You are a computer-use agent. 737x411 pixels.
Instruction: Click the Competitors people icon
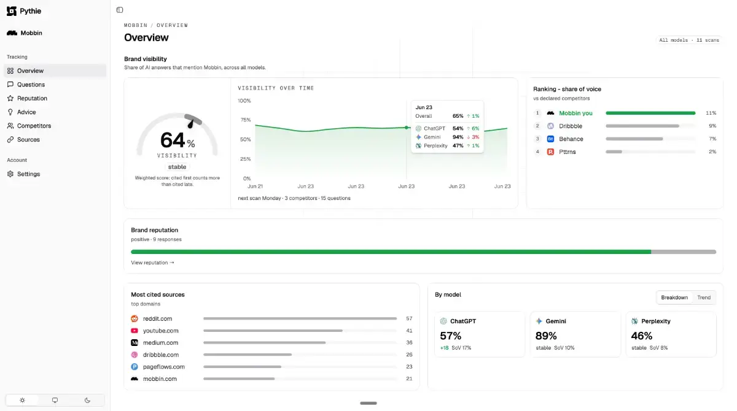pos(10,126)
